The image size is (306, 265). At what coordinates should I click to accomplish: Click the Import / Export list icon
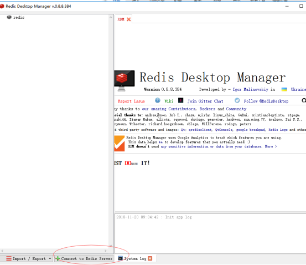click(x=9, y=258)
